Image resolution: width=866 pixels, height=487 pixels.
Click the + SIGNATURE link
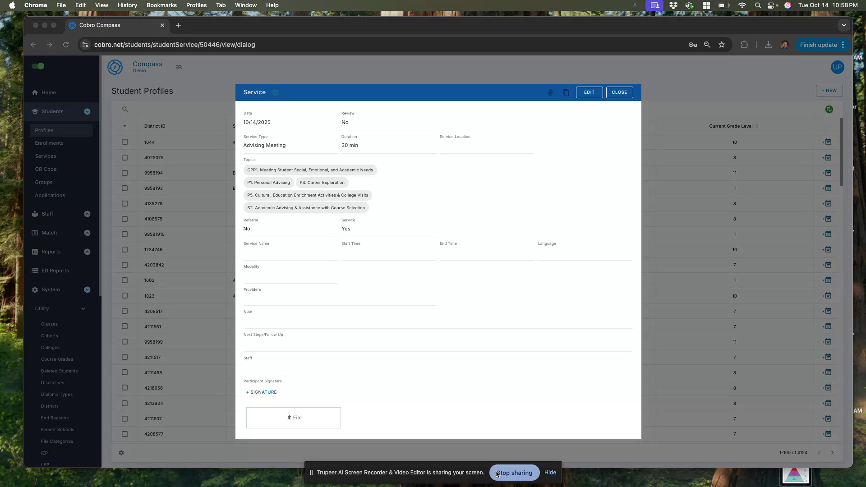click(261, 392)
